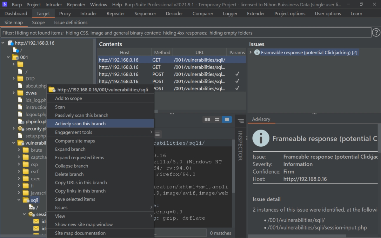Viewport: 381px width, 238px height.
Task: Choose Actively scan this branch
Action: (x=100, y=124)
